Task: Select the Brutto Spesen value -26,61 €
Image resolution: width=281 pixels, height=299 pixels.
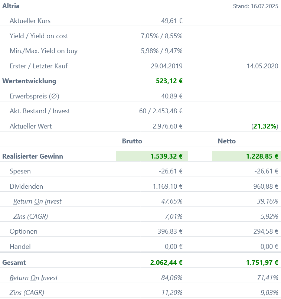Action: 171,171
